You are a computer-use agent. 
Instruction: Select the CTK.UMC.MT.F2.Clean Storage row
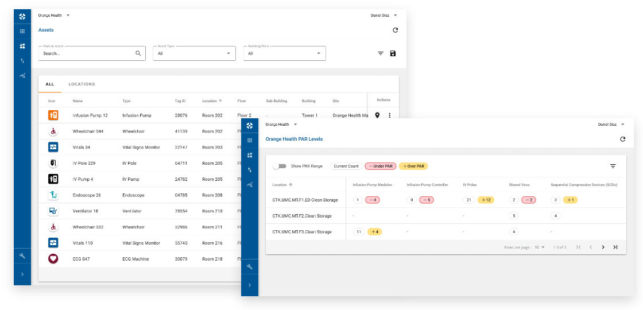[x=446, y=216]
